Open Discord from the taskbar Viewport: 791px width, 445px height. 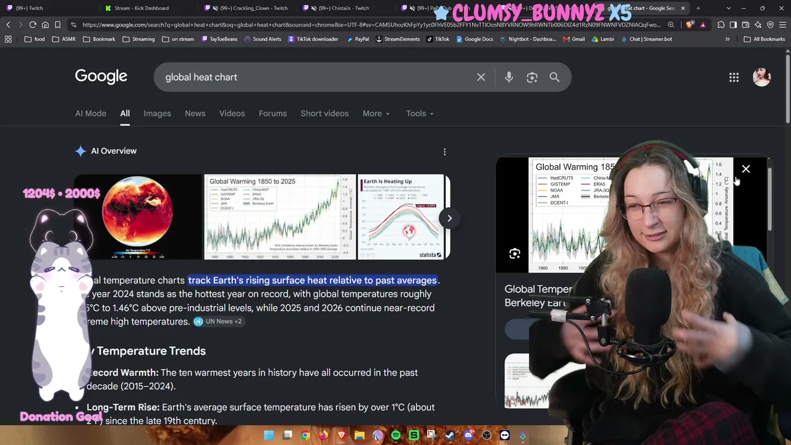click(x=468, y=436)
